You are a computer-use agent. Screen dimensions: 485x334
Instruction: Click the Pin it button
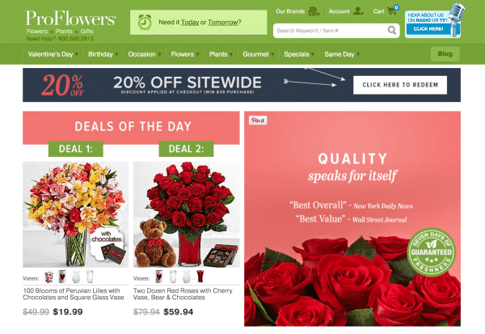pos(258,120)
